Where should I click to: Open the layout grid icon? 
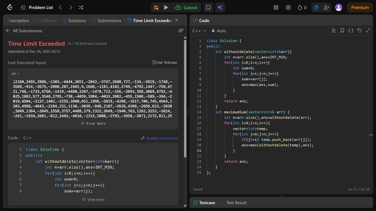click(x=276, y=8)
